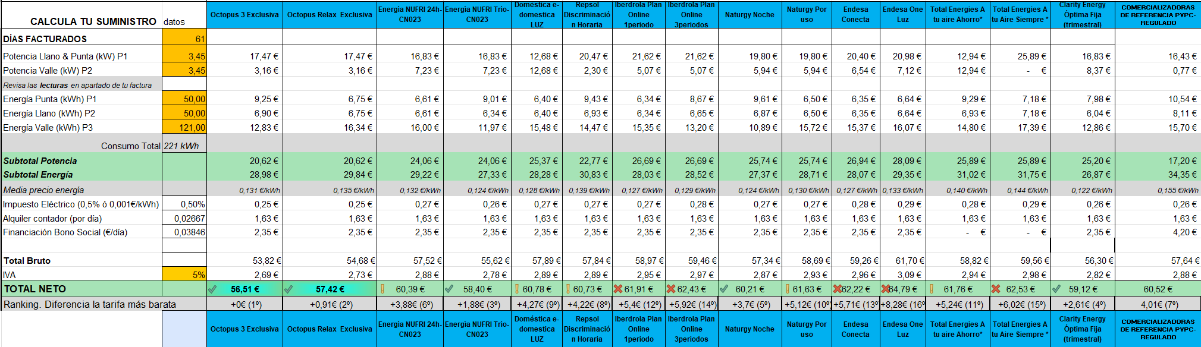Click the Total Bruto row label
Viewport: 1201px width, 347px height.
tap(27, 260)
